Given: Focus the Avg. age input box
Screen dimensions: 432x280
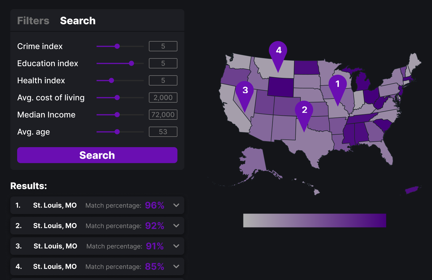Looking at the screenshot, I should pyautogui.click(x=163, y=132).
